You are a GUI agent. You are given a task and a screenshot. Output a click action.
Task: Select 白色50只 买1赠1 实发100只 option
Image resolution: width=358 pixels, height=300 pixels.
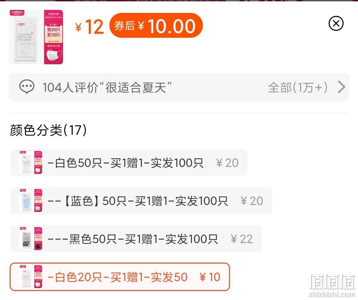pos(129,163)
